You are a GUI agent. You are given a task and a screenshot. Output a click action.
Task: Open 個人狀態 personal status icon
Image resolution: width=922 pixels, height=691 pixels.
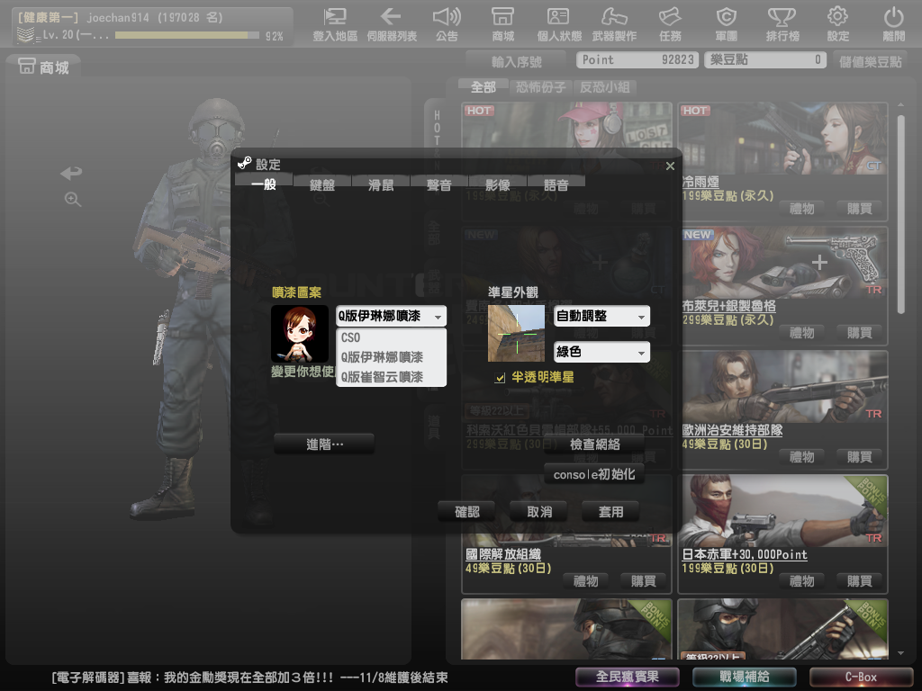coord(558,24)
